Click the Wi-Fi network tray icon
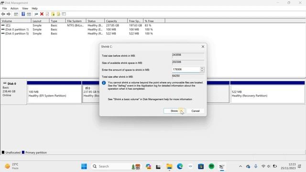The image size is (306, 172). pyautogui.click(x=263, y=166)
